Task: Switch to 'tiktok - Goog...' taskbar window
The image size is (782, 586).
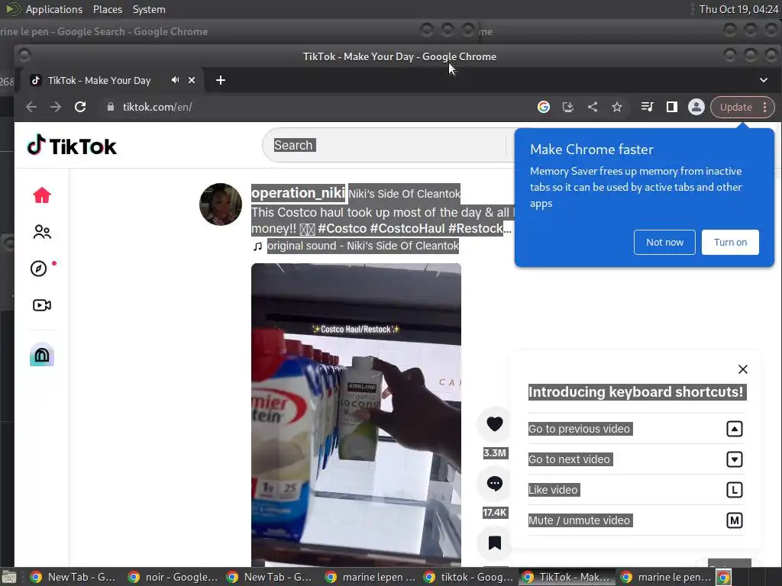Action: click(x=469, y=577)
